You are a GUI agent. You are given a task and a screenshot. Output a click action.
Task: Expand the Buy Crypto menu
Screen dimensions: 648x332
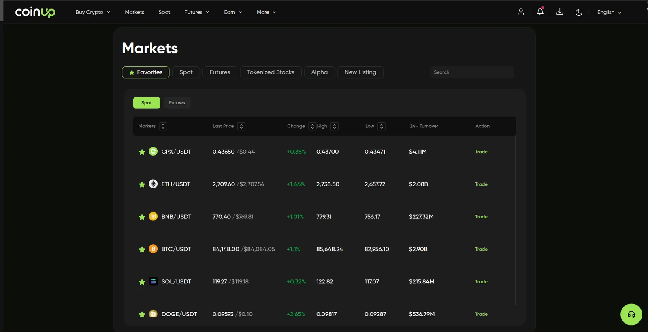(x=93, y=12)
